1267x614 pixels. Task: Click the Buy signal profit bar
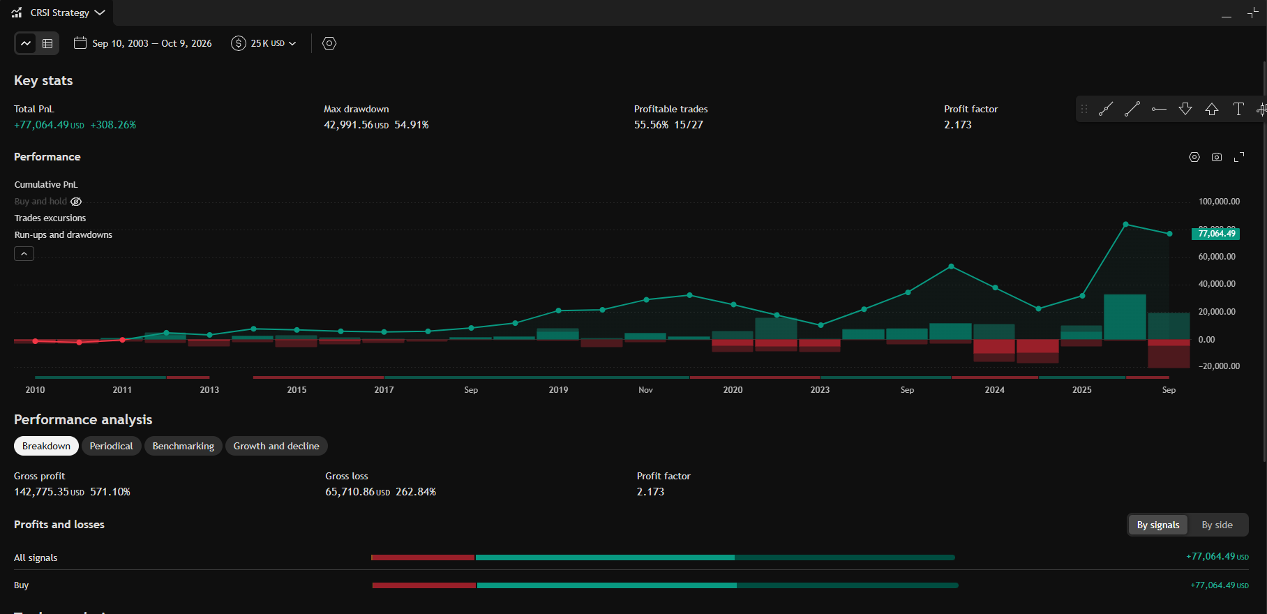[x=665, y=585]
